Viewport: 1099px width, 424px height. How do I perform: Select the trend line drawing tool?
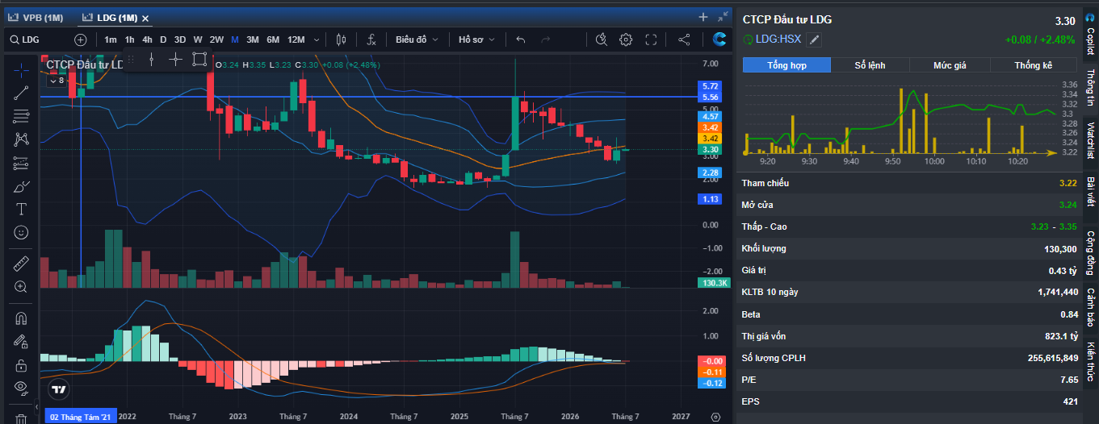click(21, 93)
